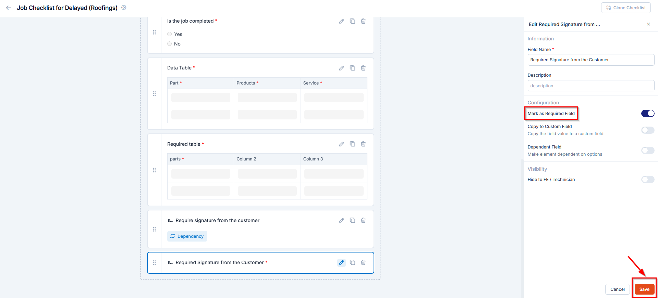Edit the Required table field
658x298 pixels.
tap(341, 144)
